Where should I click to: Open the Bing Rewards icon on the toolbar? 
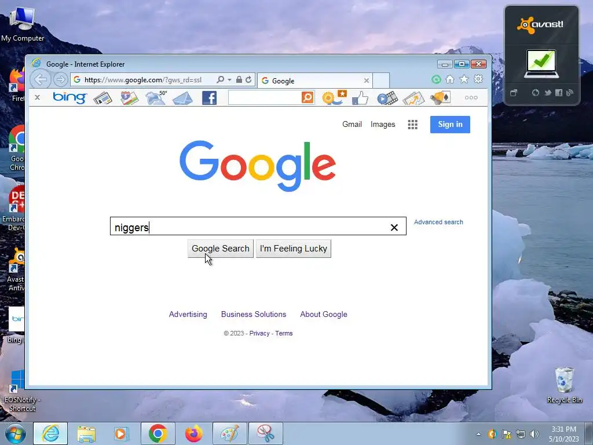[334, 97]
